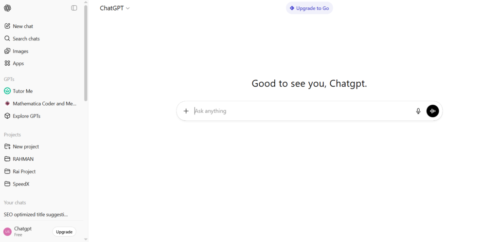This screenshot has height=242, width=498.
Task: Click the Explore GPTs cube icon
Action: pos(7,116)
